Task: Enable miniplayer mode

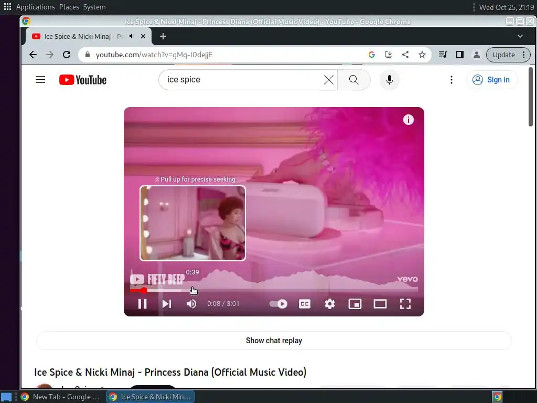Action: (x=355, y=304)
